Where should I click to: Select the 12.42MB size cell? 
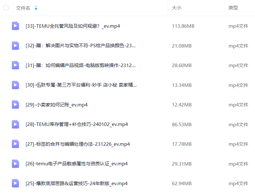point(182,105)
